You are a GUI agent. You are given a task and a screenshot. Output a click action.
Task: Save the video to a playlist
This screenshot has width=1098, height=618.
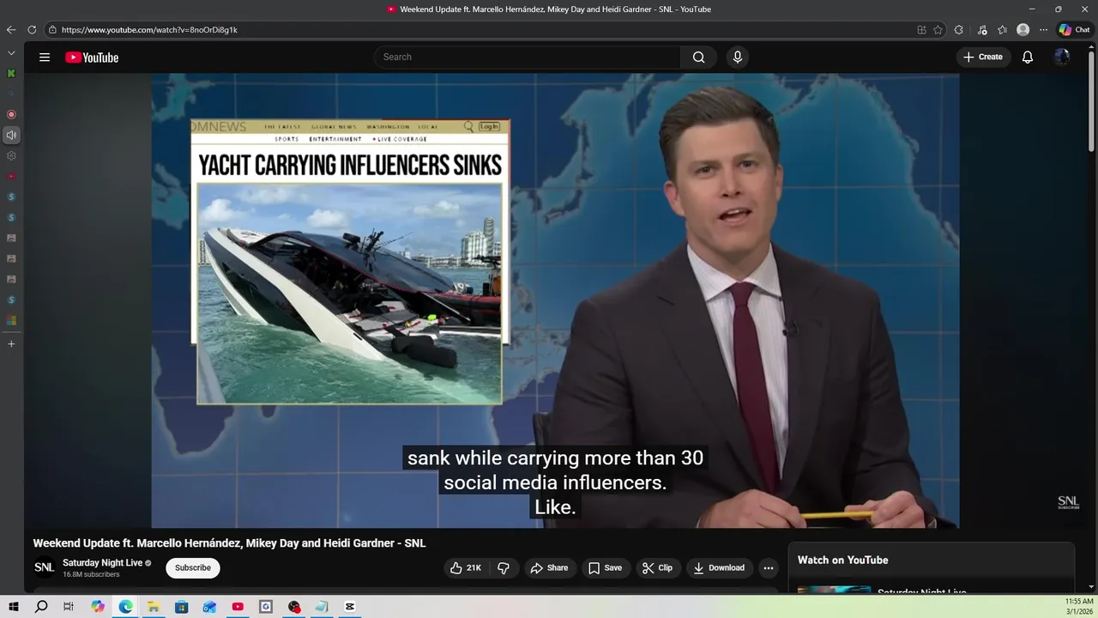click(x=606, y=568)
